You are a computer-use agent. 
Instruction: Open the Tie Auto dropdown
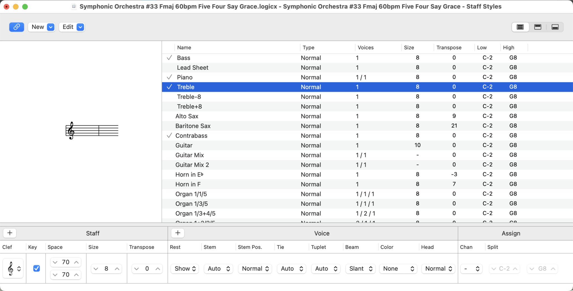291,269
